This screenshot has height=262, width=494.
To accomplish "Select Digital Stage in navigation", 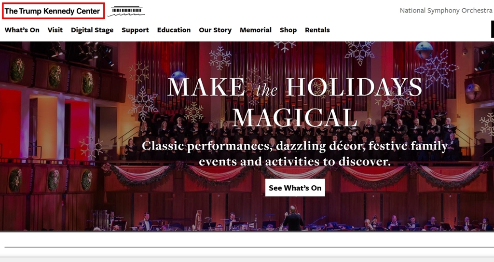I will (x=92, y=30).
